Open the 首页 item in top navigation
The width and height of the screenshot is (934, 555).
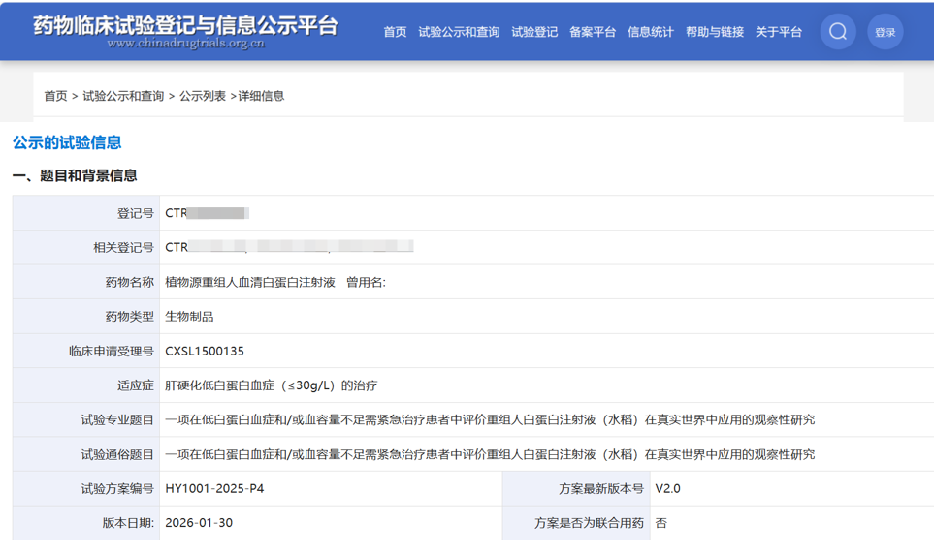pyautogui.click(x=395, y=32)
